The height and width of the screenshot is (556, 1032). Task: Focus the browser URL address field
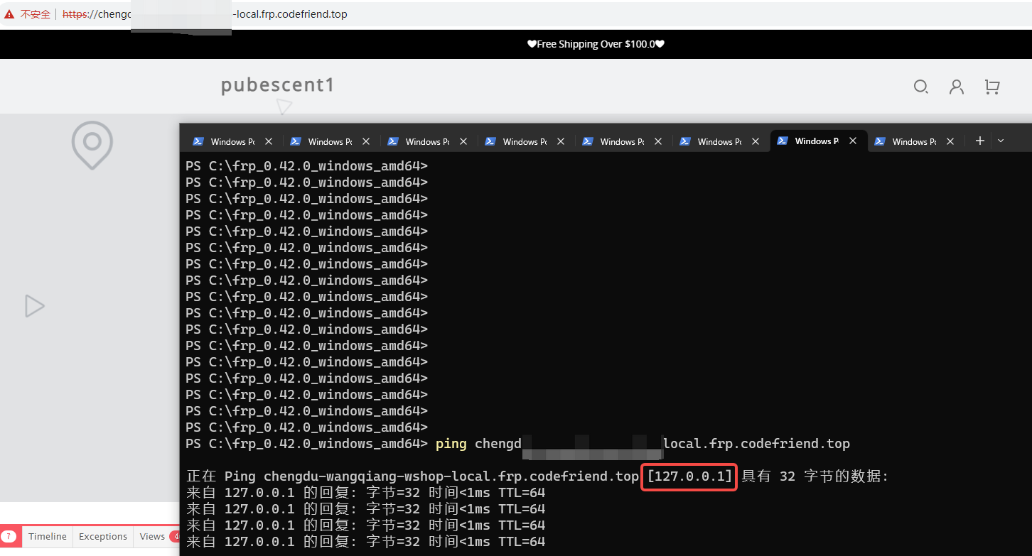click(498, 14)
